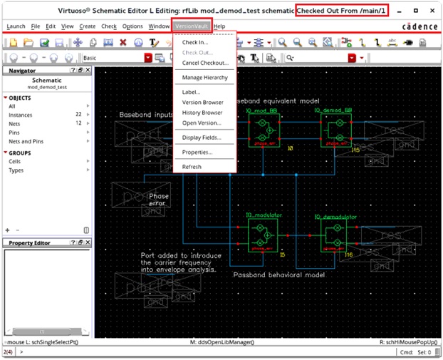Select All in Navigator objects
Screen dimensions: 443x360
click(x=12, y=106)
